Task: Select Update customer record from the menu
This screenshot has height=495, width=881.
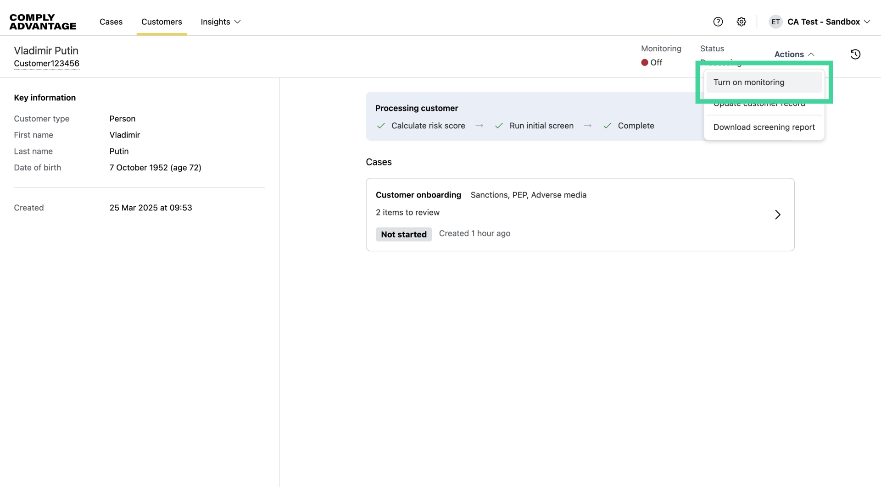Action: click(759, 104)
